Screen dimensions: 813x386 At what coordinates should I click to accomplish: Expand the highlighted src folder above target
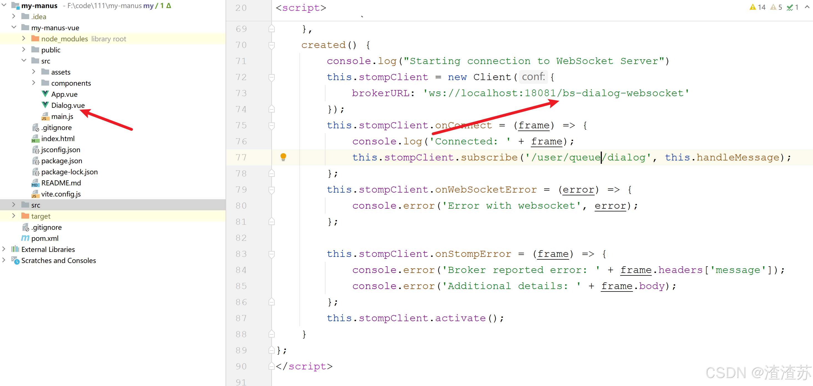tap(14, 205)
